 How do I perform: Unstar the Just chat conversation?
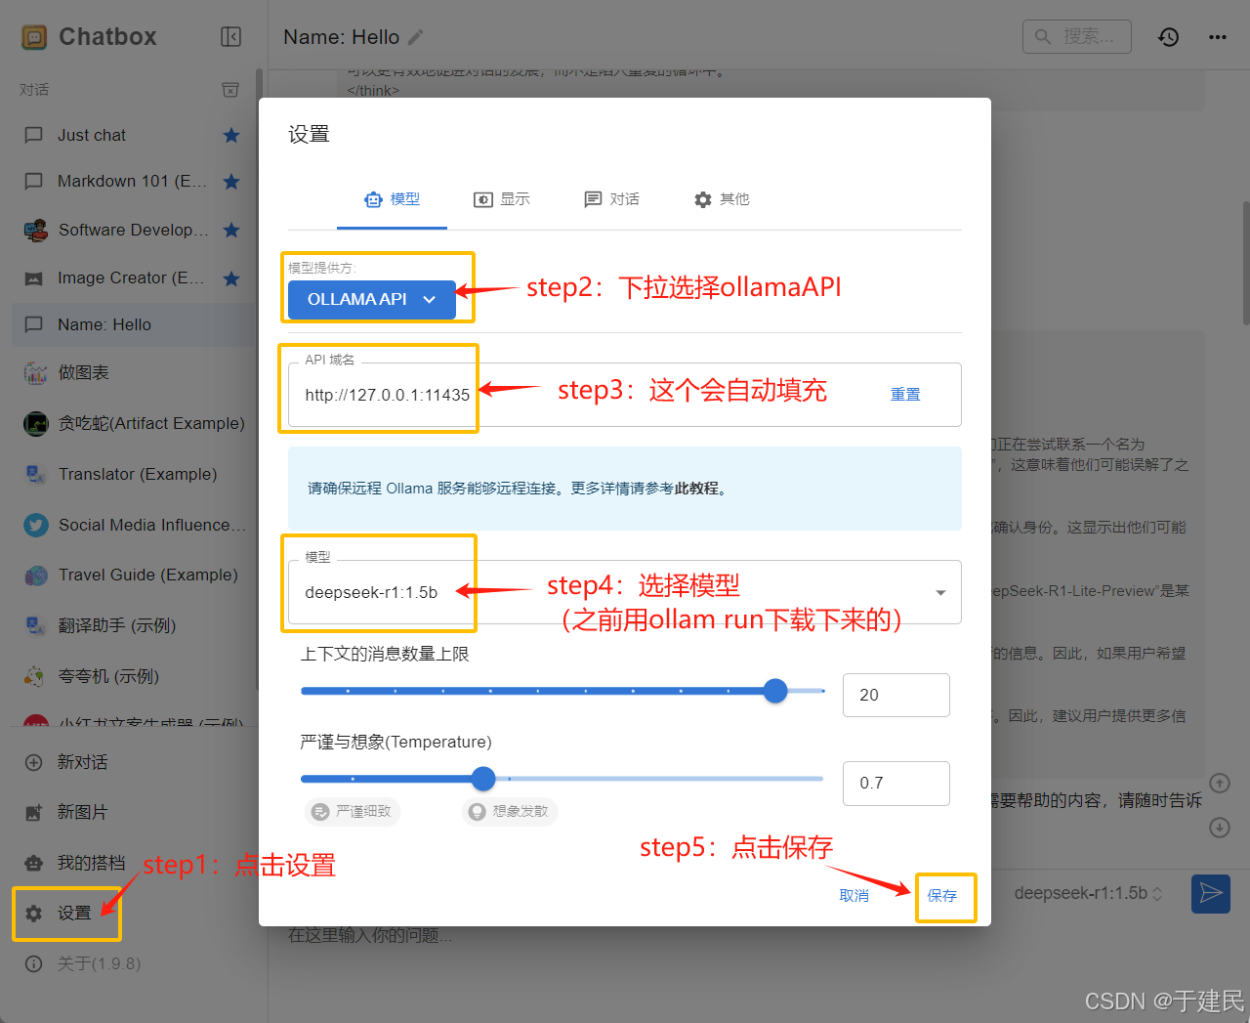tap(231, 135)
